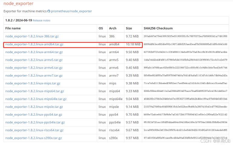The image size is (233, 145).
Task: Open the Release notes link
Action: click(x=41, y=21)
